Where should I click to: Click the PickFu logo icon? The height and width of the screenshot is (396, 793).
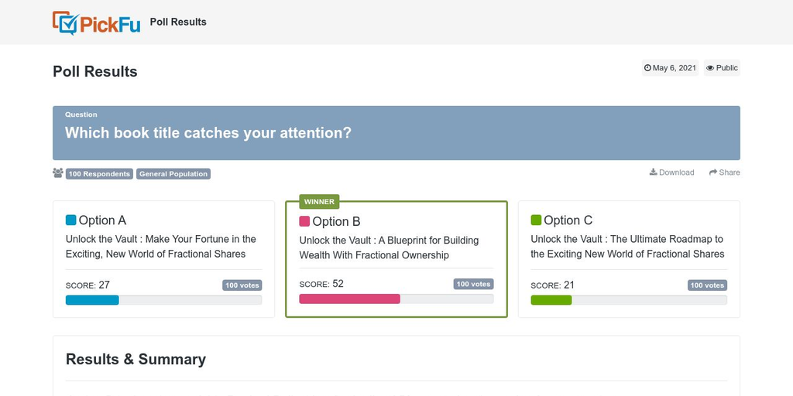[x=66, y=22]
